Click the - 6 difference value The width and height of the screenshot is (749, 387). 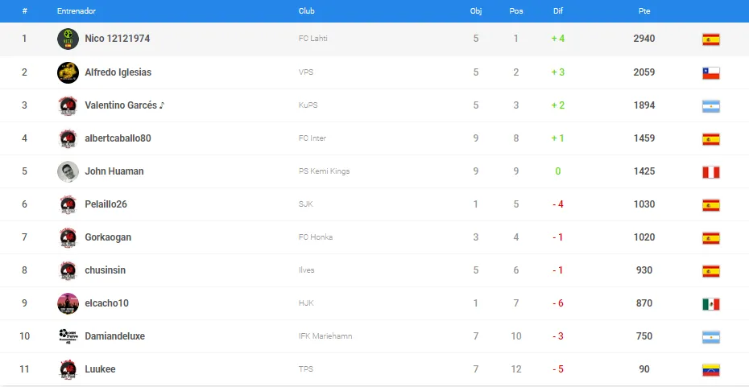558,303
